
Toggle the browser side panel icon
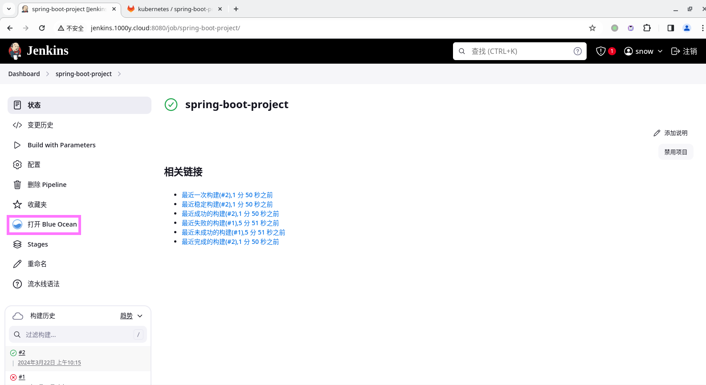[x=670, y=28]
